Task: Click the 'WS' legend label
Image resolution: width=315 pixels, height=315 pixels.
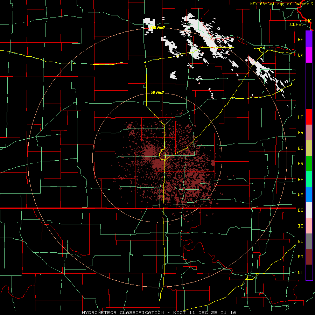Action: click(300, 195)
